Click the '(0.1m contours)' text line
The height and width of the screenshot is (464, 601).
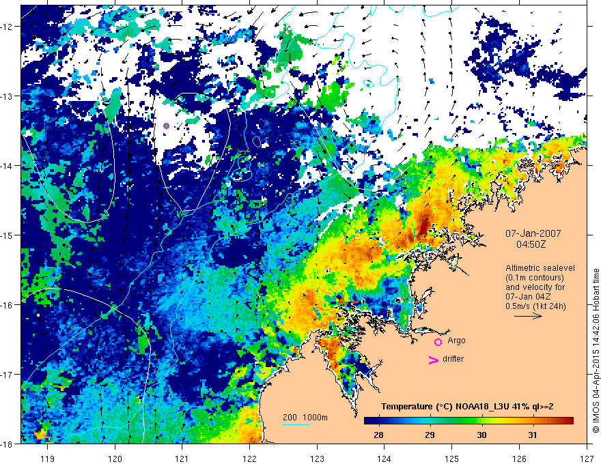tap(535, 278)
